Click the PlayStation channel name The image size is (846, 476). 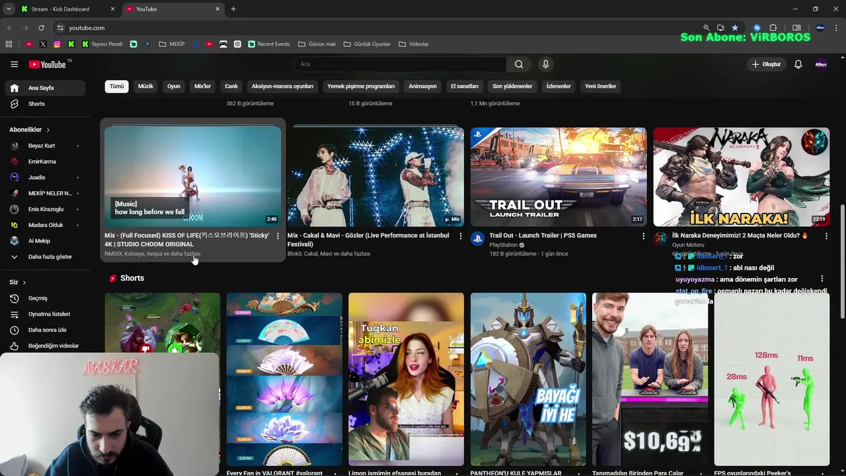coord(504,245)
